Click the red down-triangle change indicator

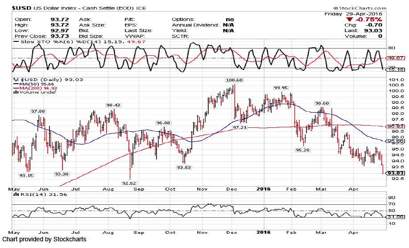point(350,20)
